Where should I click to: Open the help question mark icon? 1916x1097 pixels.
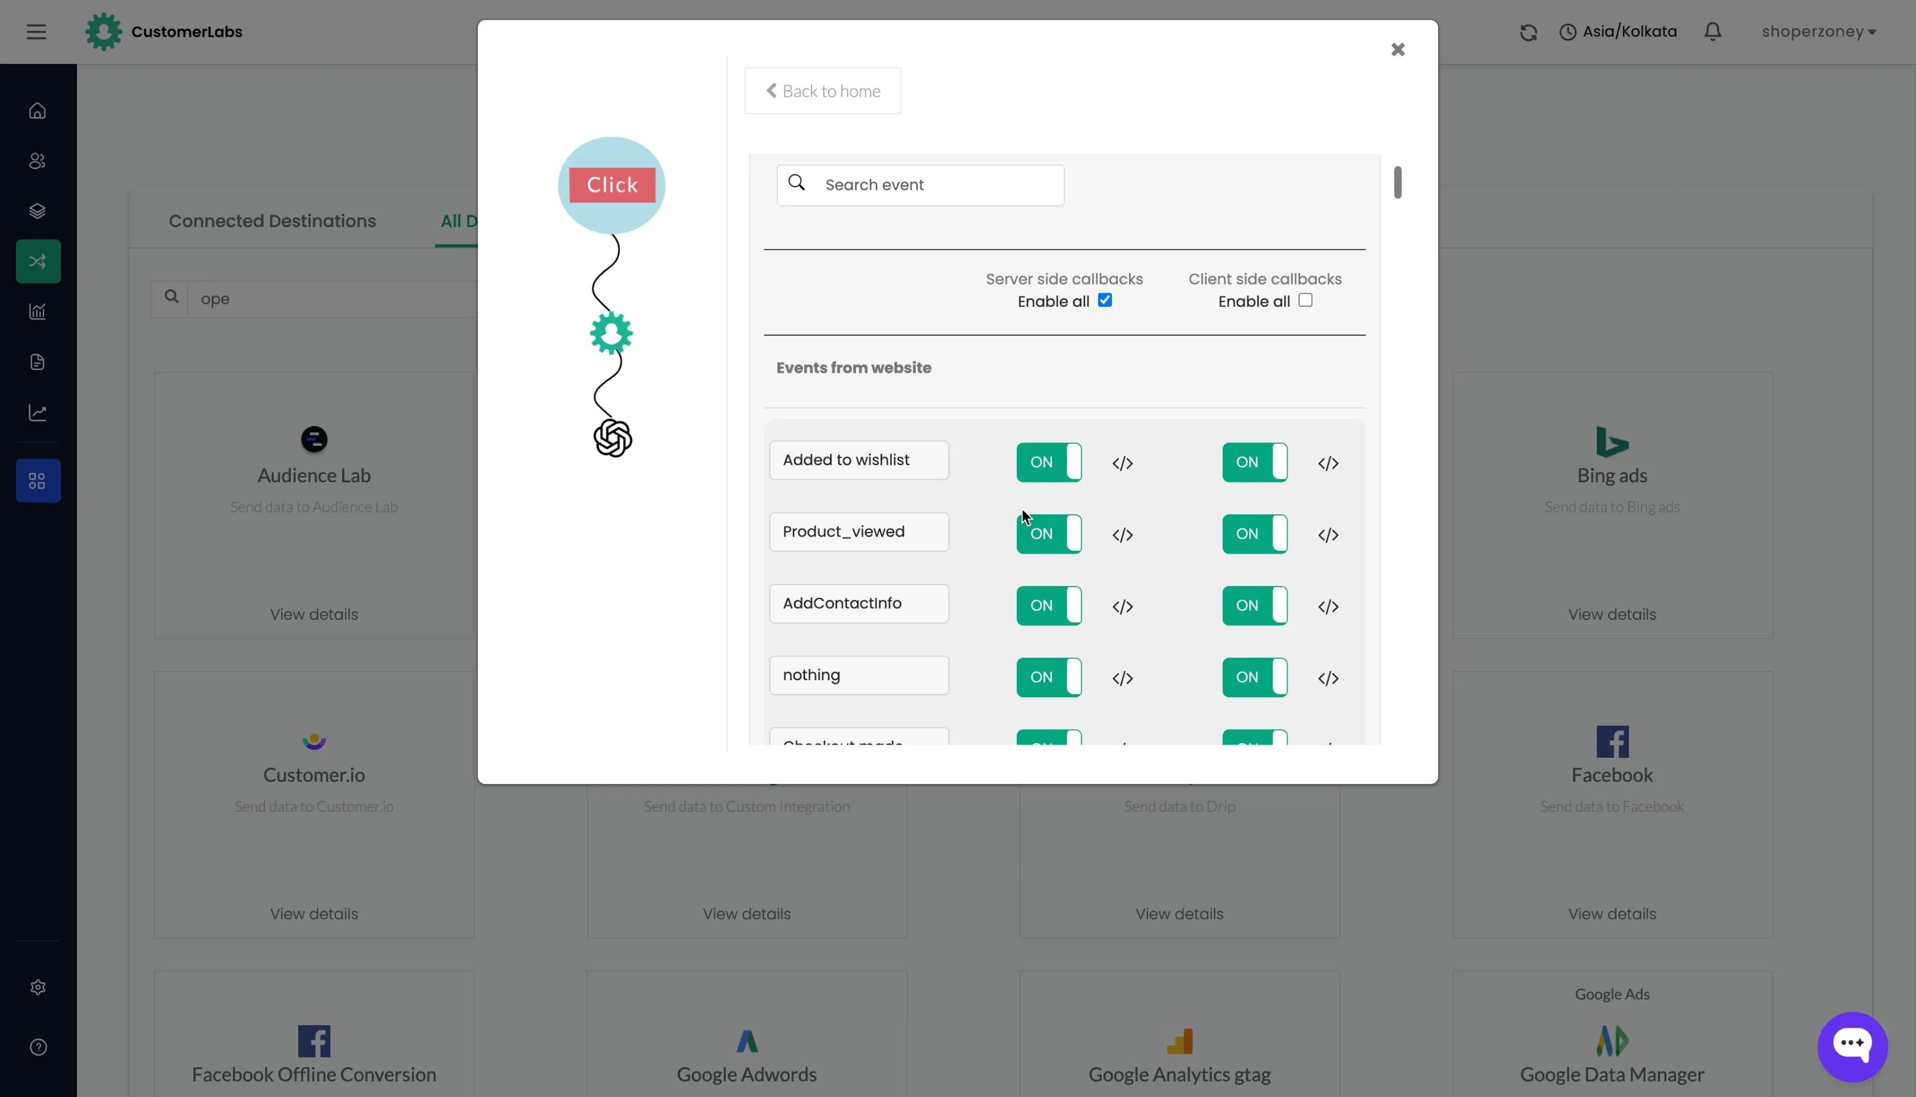click(38, 1047)
